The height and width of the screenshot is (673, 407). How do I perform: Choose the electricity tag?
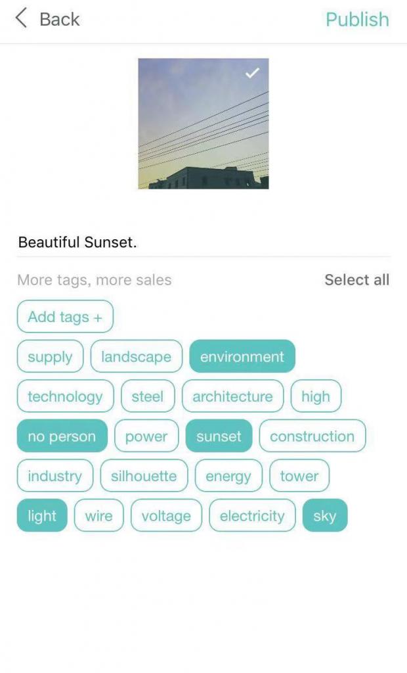click(x=252, y=516)
